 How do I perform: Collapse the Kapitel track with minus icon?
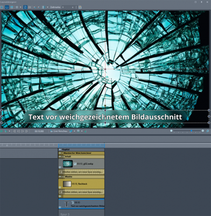tap(60, 150)
